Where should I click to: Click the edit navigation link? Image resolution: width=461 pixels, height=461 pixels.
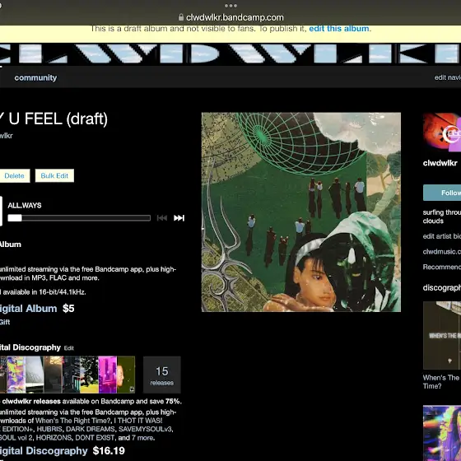point(448,77)
